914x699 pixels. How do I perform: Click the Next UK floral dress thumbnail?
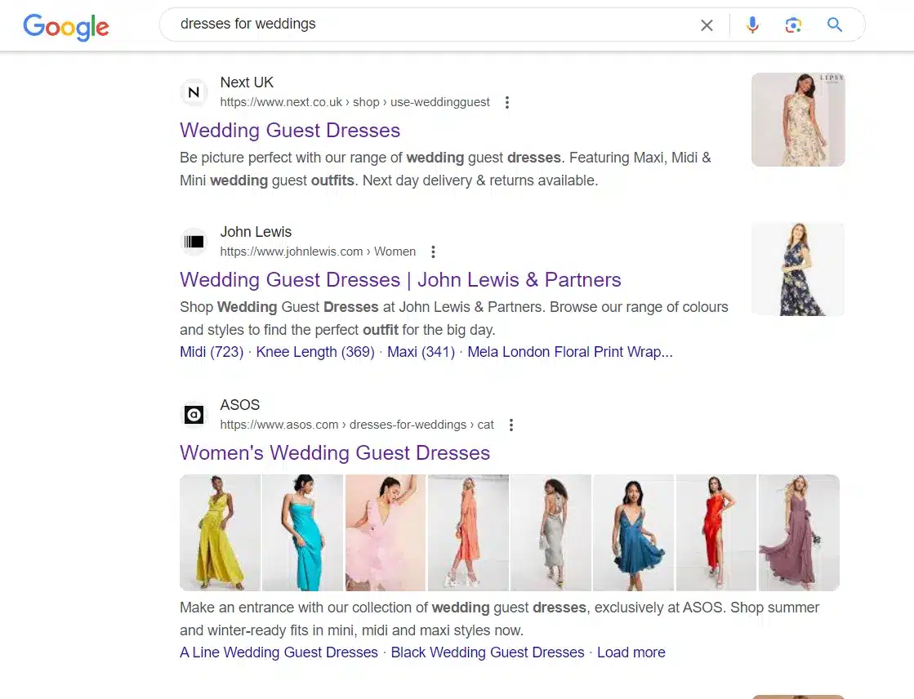(798, 119)
